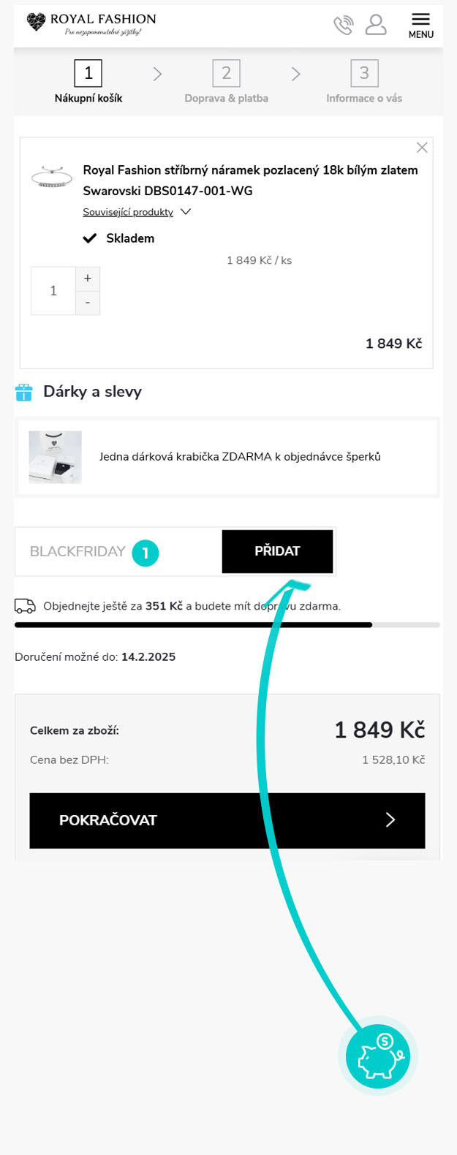Image resolution: width=457 pixels, height=1155 pixels.
Task: Tap the phone contact icon
Action: point(343,25)
